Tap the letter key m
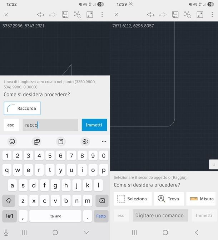 point(88,201)
